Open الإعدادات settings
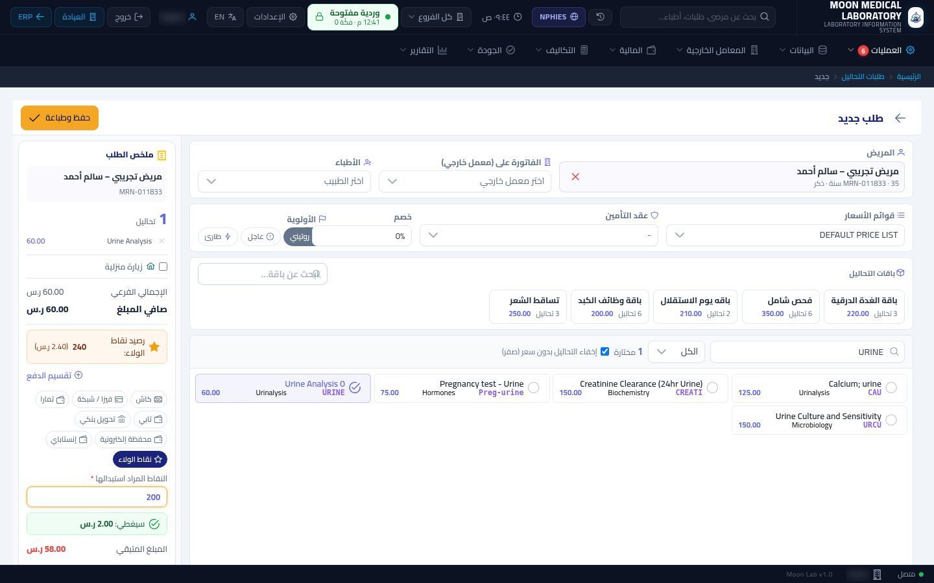Image resolution: width=934 pixels, height=583 pixels. click(x=274, y=17)
